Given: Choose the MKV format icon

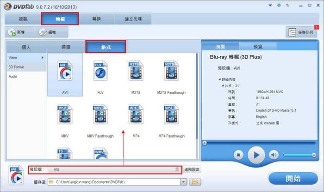Looking at the screenshot, I should (65, 114).
